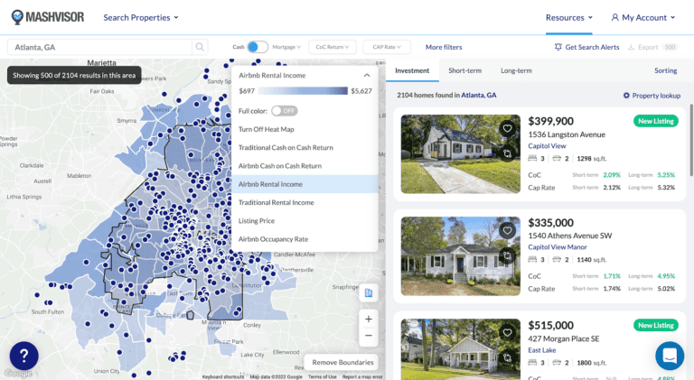Open the CAP Rate filter dropdown
This screenshot has width=694, height=380.
387,47
